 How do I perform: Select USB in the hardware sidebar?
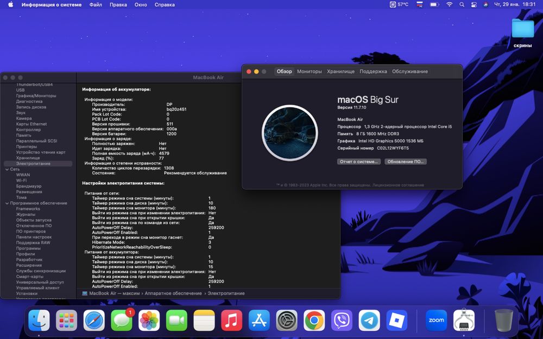[20, 90]
